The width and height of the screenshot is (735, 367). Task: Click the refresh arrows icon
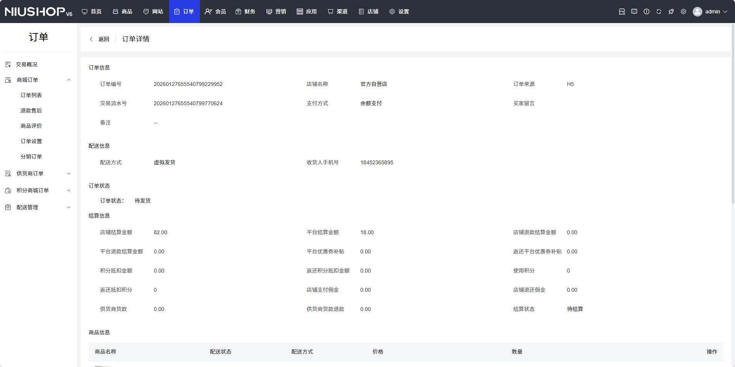[x=659, y=12]
